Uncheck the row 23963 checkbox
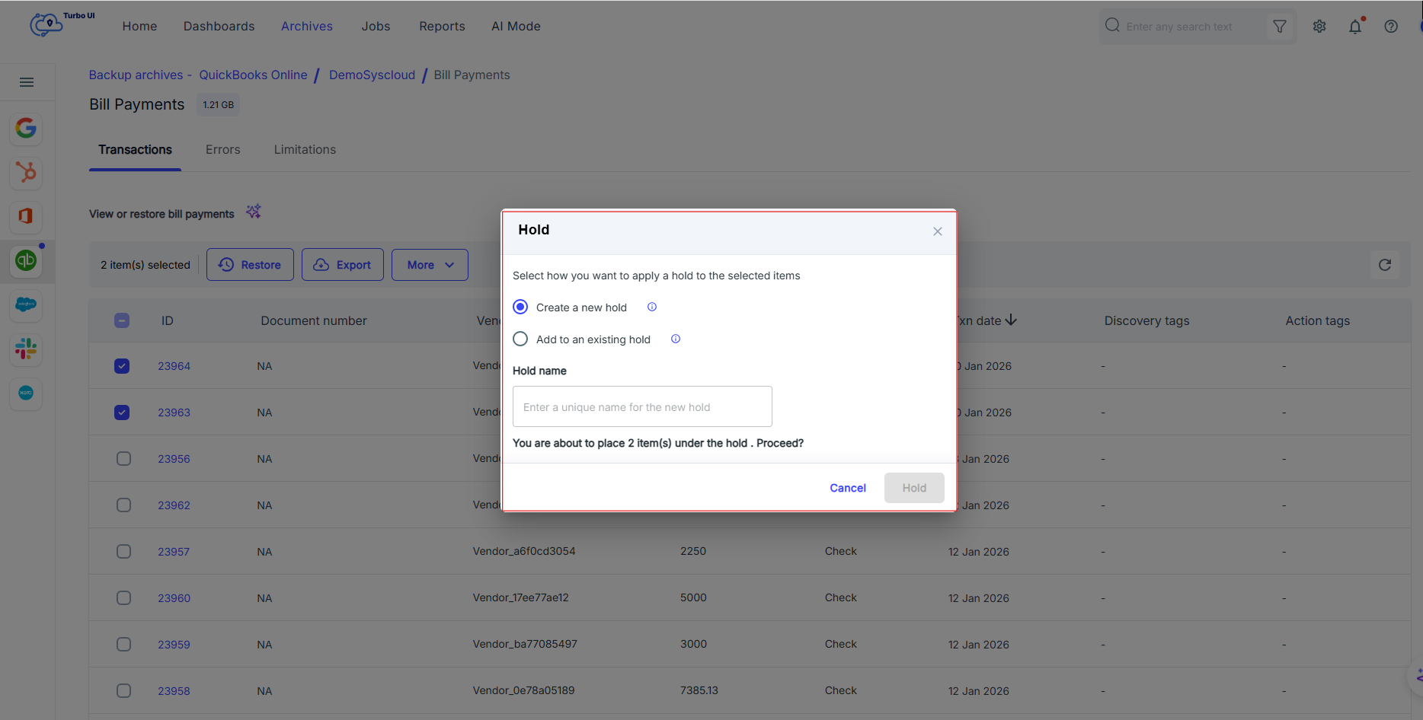1423x720 pixels. point(122,413)
